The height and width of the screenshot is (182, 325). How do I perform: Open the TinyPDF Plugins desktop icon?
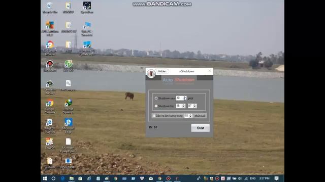click(50, 126)
